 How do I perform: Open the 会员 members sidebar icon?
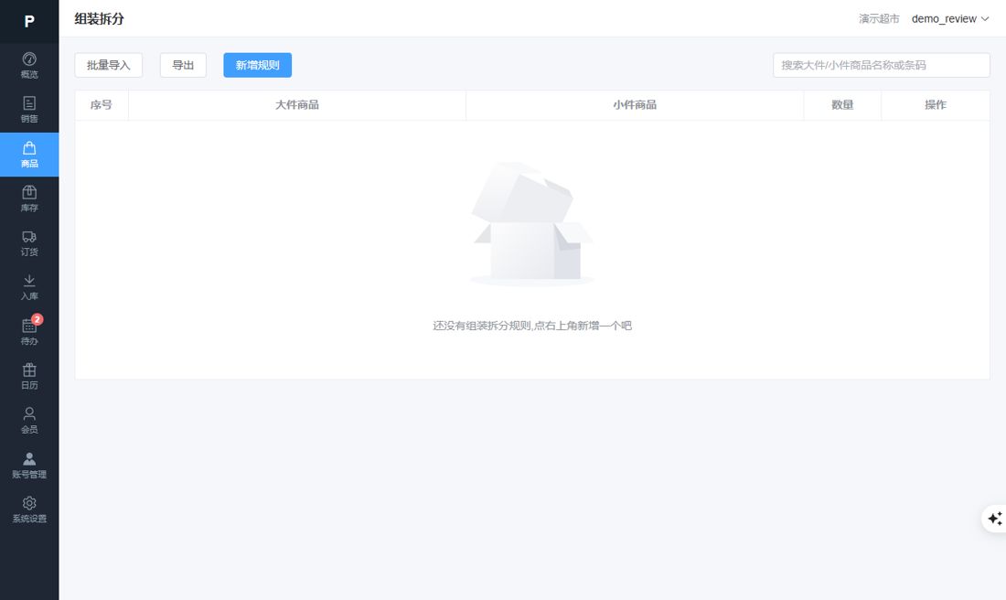pos(29,421)
